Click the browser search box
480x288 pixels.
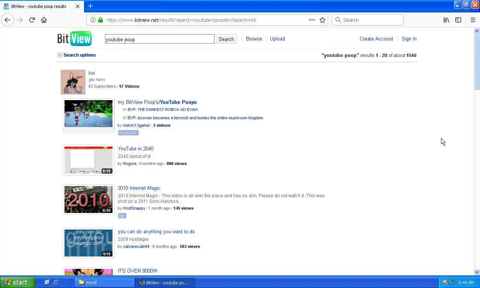367,20
